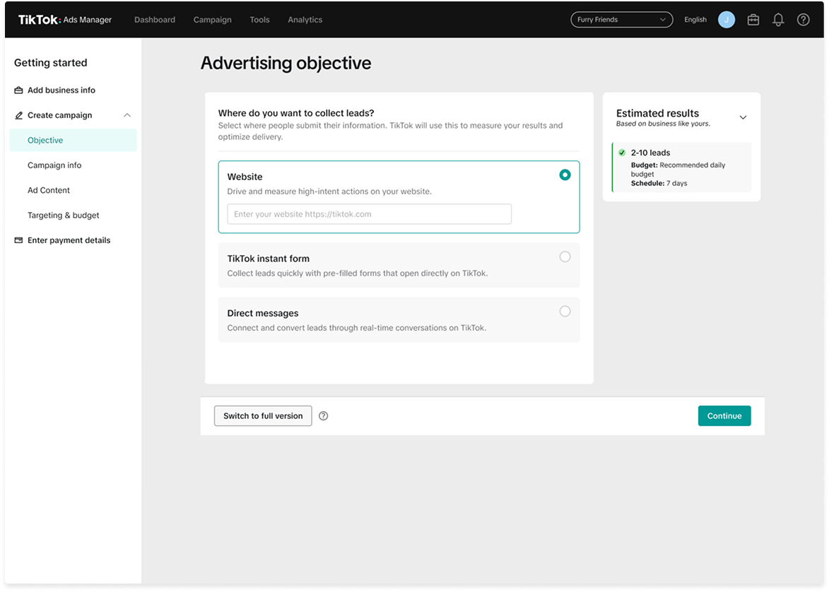Go to the Objective step in sidebar
829x592 pixels.
pos(73,140)
